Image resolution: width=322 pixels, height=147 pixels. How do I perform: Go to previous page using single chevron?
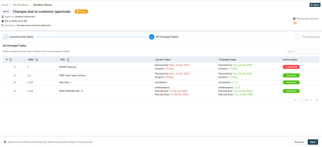301,100
